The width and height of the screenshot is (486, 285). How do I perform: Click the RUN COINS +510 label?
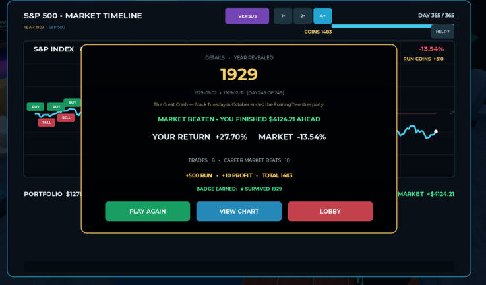pyautogui.click(x=423, y=59)
